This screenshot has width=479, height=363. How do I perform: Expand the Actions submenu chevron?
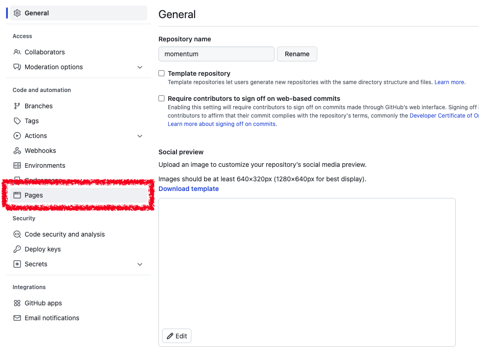[139, 136]
